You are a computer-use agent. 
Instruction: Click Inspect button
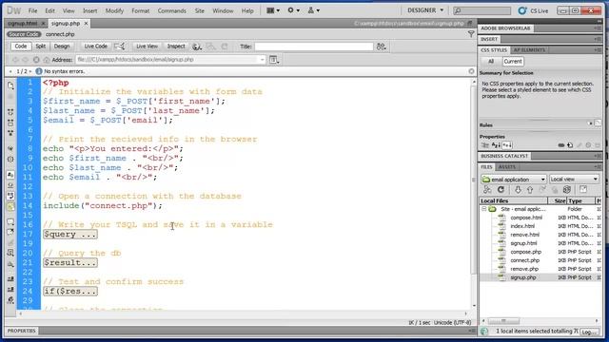tap(176, 47)
